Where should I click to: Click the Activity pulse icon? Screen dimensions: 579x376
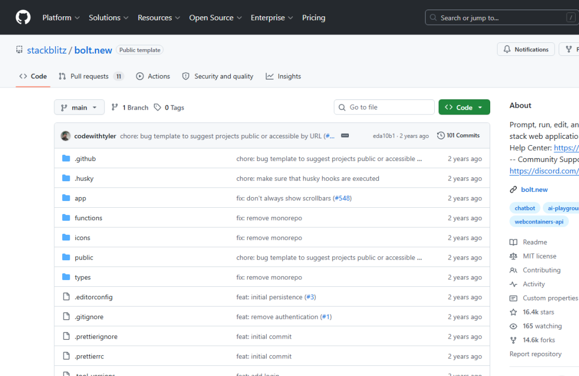point(513,284)
